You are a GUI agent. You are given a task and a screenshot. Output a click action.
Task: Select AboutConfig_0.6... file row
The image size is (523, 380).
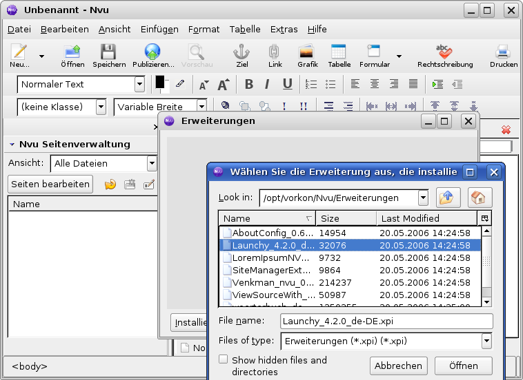[x=351, y=233]
